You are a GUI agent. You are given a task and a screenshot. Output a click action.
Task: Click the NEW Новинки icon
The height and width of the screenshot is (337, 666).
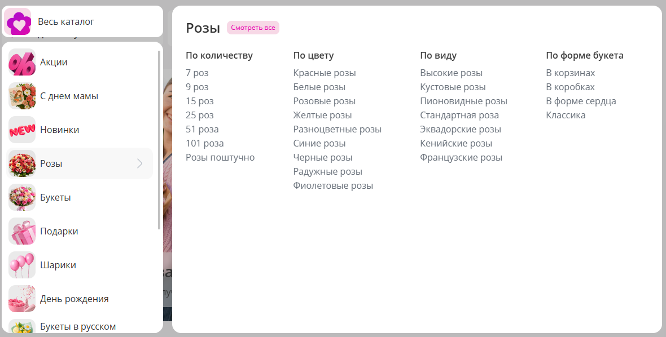(22, 130)
